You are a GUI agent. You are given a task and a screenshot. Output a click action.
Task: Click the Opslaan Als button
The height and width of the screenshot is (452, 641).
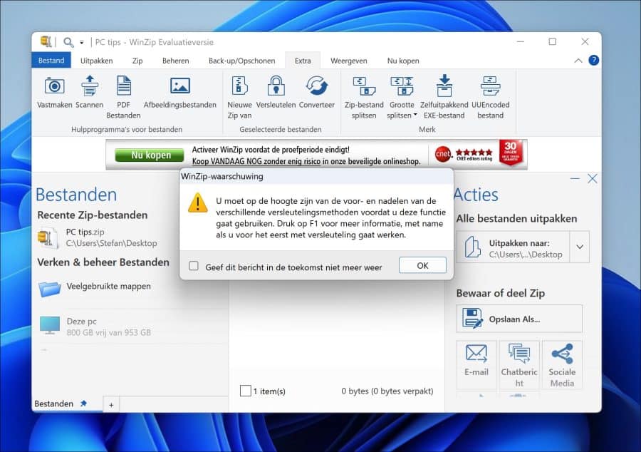(x=519, y=319)
